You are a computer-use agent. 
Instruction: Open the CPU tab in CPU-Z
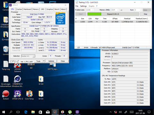(x=13, y=9)
